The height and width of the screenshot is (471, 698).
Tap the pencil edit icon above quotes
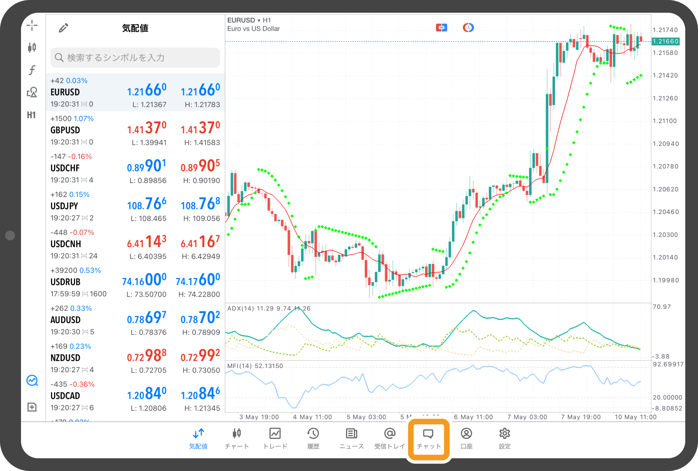click(x=63, y=28)
